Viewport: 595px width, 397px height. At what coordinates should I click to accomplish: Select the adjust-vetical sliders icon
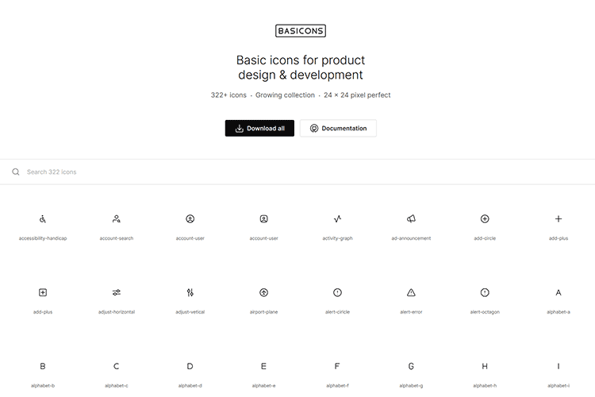point(190,292)
